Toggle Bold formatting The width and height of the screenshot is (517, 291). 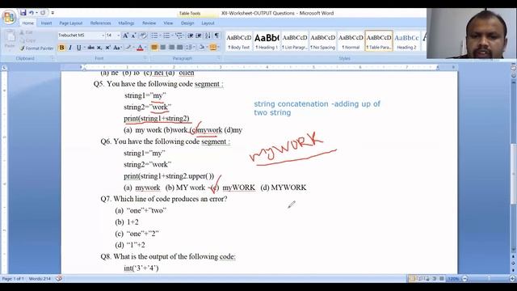[61, 48]
